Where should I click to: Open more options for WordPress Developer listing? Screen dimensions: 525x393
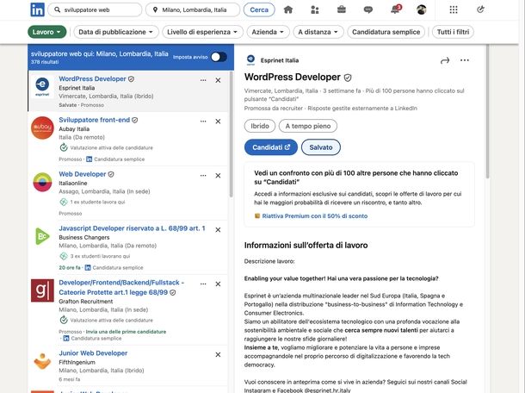click(x=203, y=80)
